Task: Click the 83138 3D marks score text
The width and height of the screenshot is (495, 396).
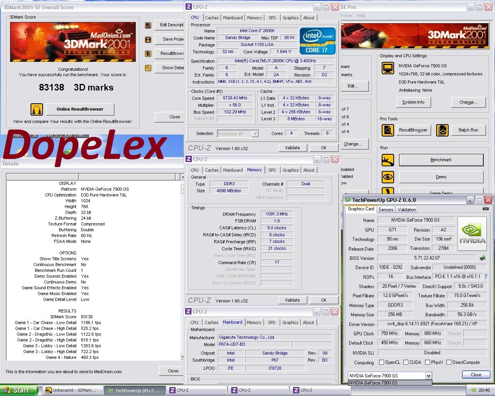Action: (x=76, y=87)
